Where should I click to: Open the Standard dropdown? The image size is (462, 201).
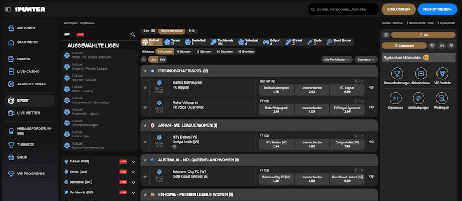click(x=366, y=59)
